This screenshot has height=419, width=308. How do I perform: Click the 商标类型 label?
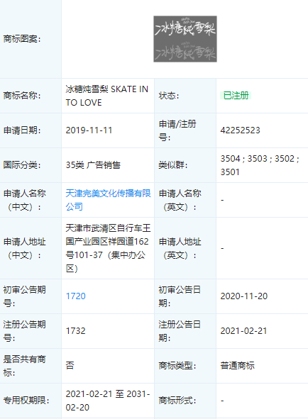coord(177,366)
